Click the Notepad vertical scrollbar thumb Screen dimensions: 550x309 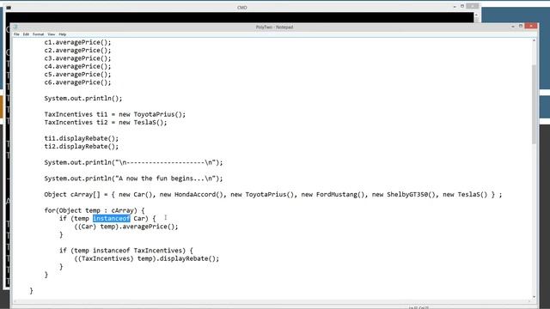(535, 104)
